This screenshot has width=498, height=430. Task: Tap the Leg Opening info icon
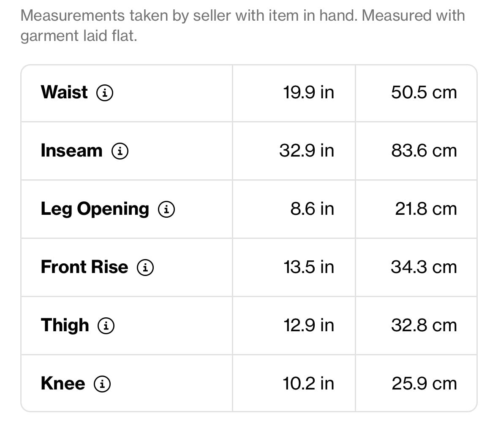point(166,209)
